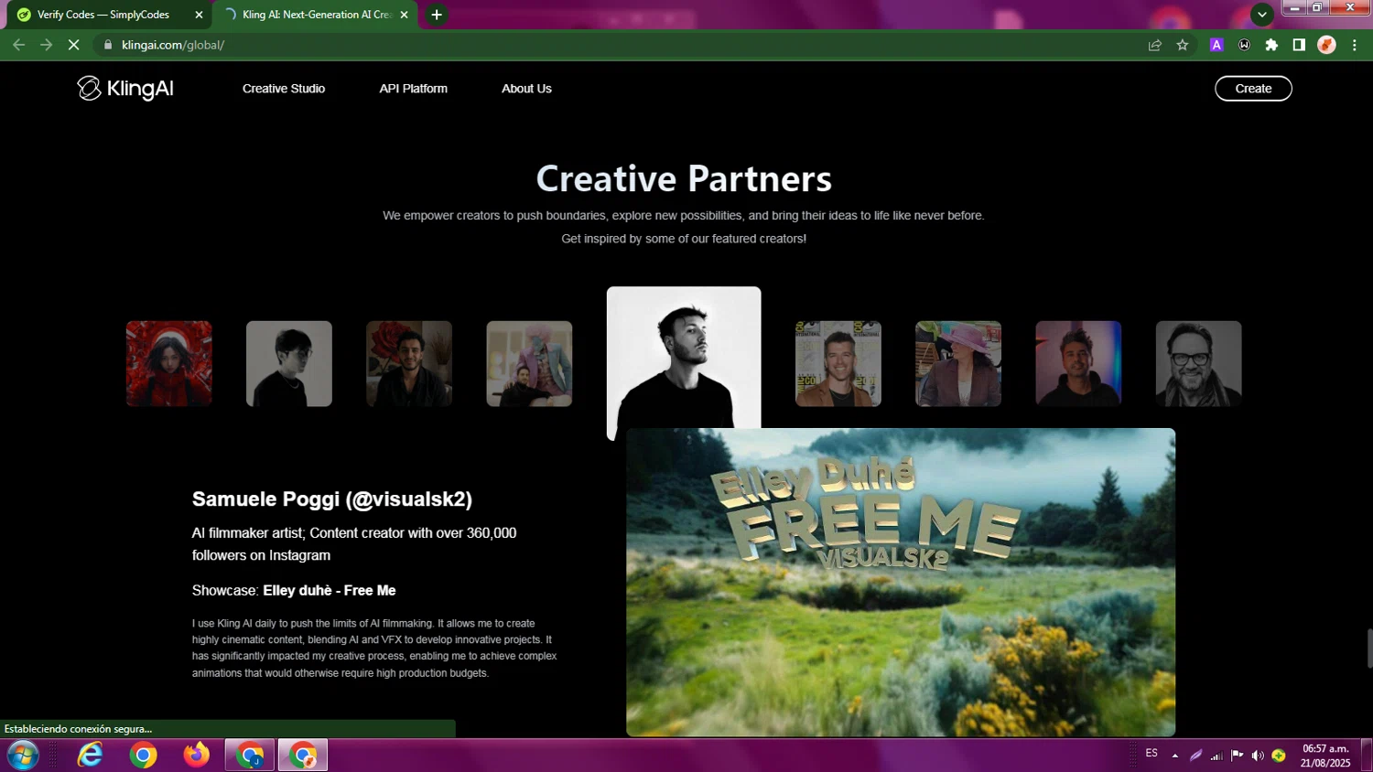
Task: Click the KlingAI logo
Action: point(125,89)
